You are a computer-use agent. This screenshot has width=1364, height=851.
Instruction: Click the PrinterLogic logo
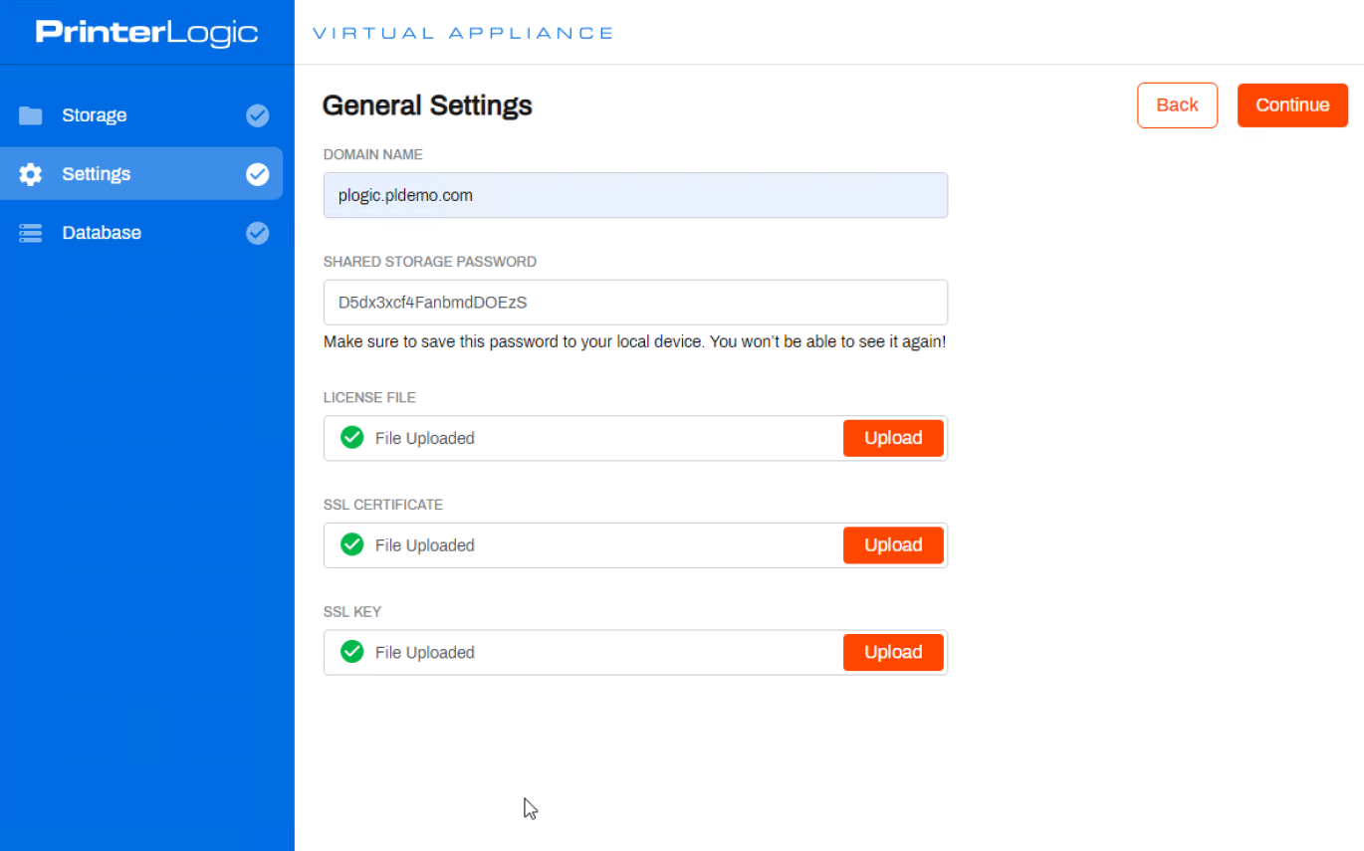click(x=145, y=31)
